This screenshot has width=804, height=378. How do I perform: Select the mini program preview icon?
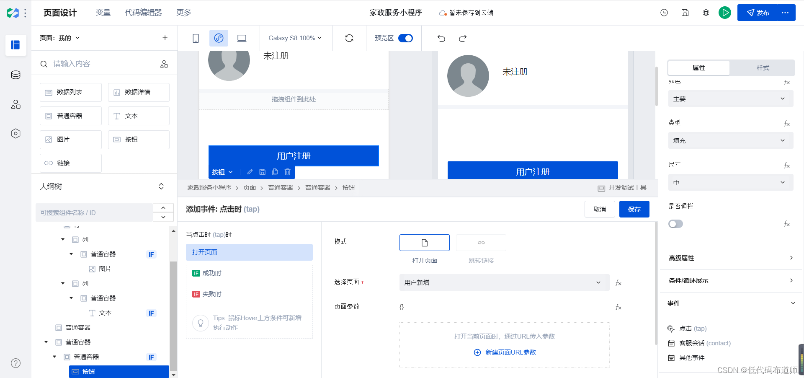click(x=219, y=38)
